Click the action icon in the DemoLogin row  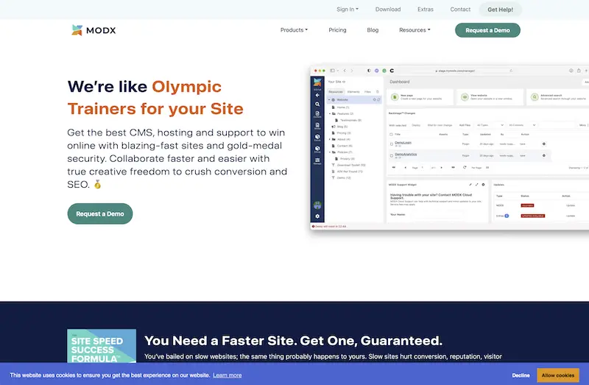(x=544, y=144)
